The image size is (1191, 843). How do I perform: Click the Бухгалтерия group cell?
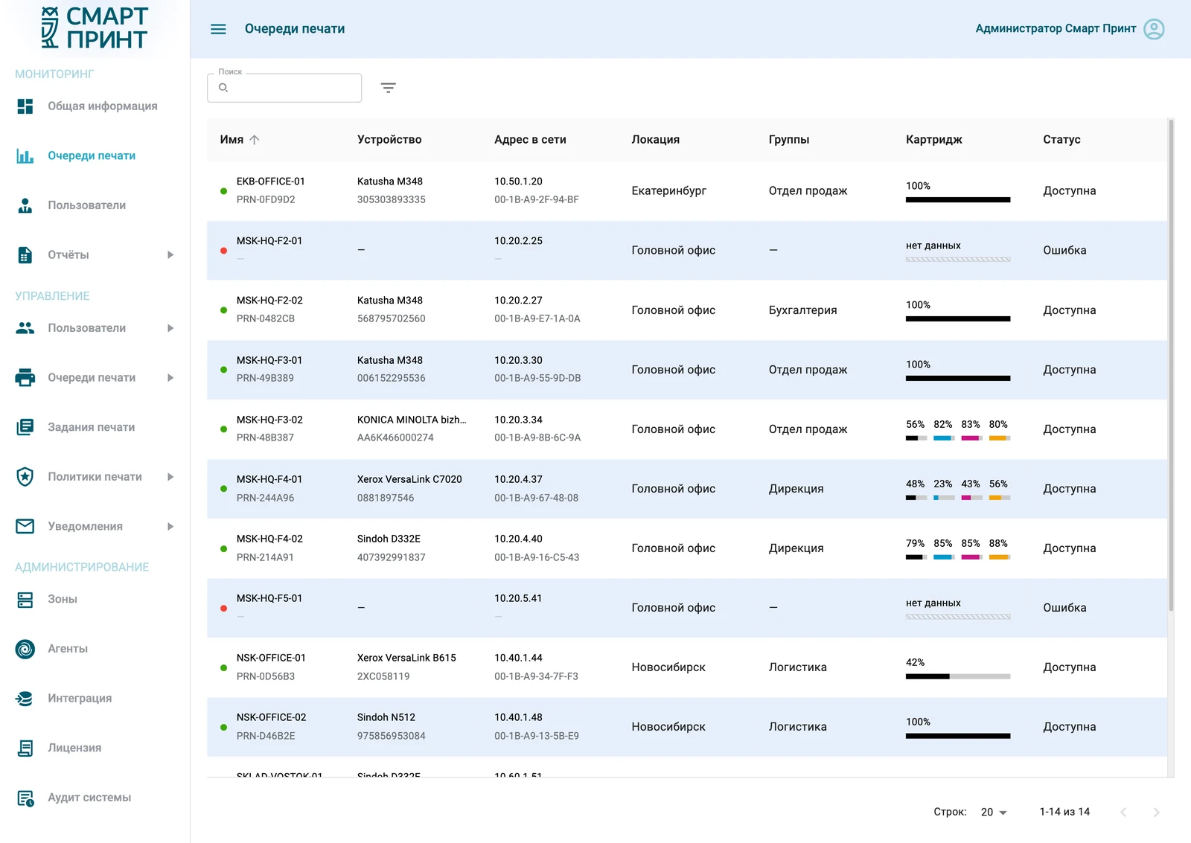tap(802, 310)
